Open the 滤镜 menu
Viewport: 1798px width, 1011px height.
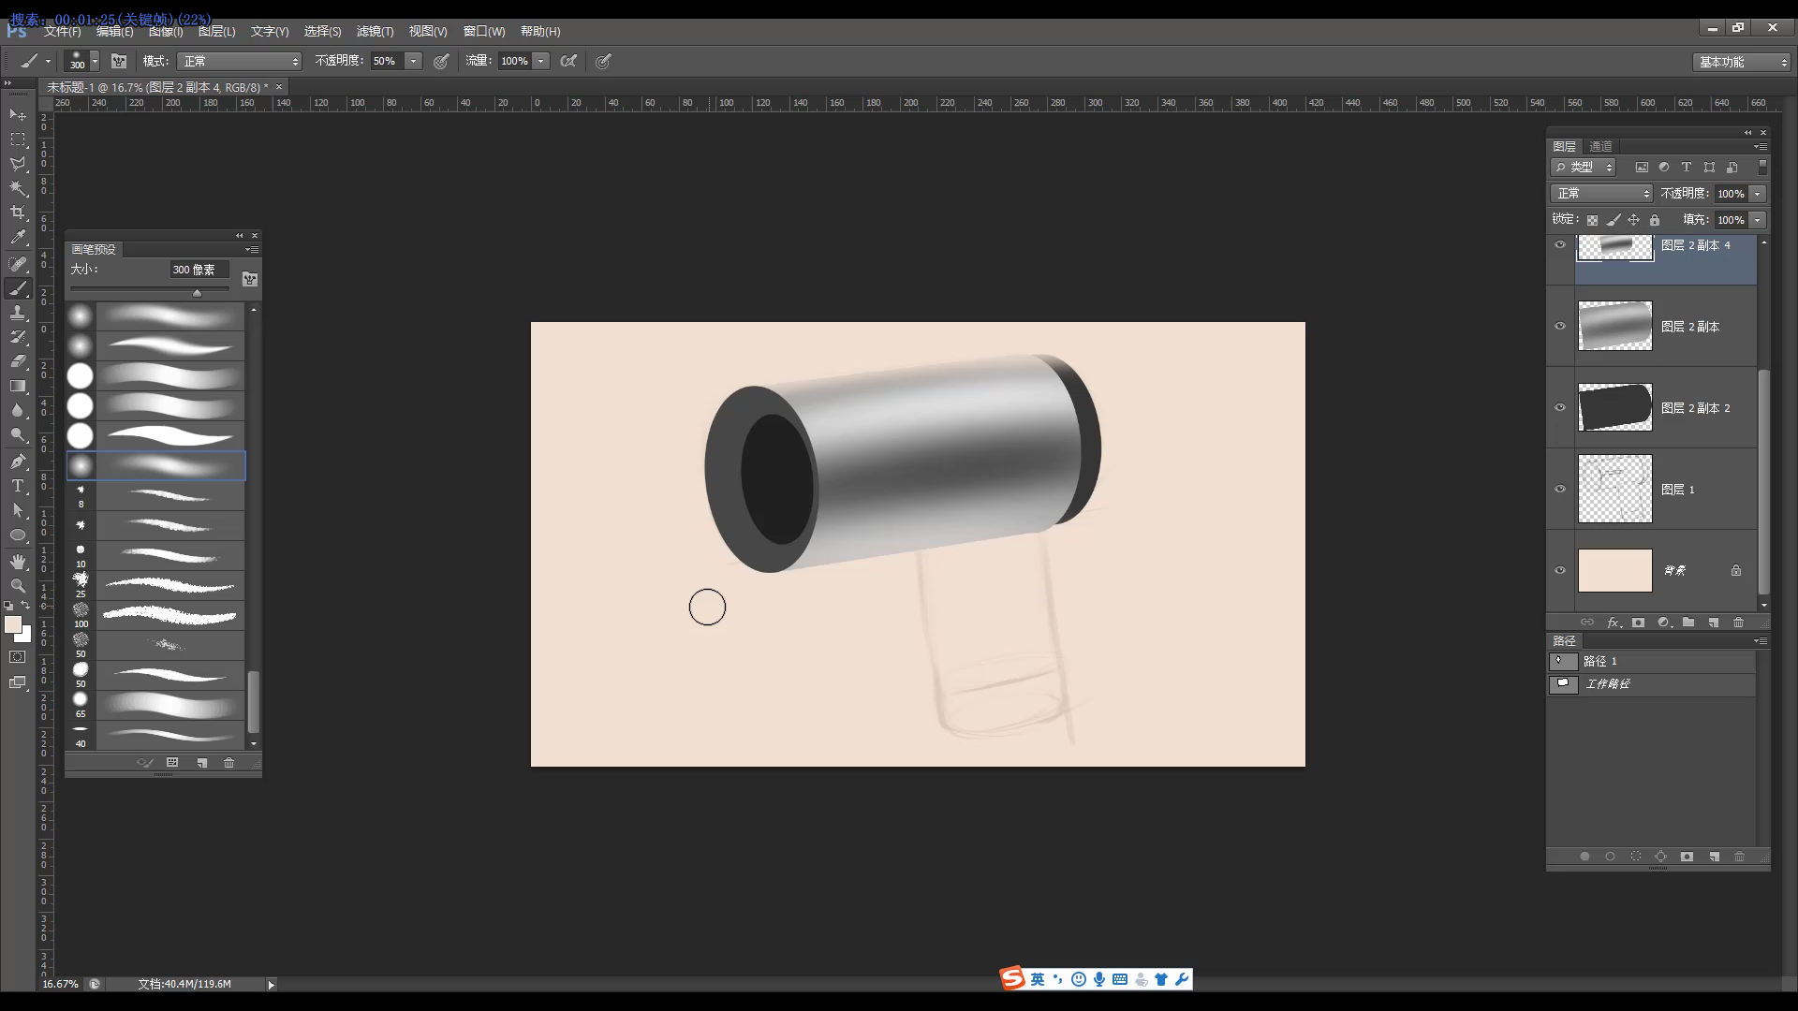point(376,31)
